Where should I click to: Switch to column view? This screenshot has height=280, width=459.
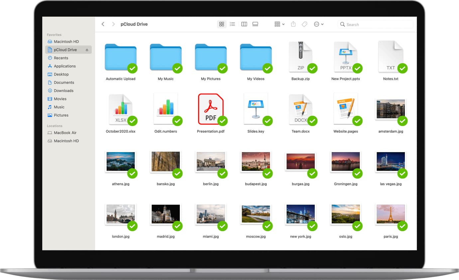tap(244, 24)
